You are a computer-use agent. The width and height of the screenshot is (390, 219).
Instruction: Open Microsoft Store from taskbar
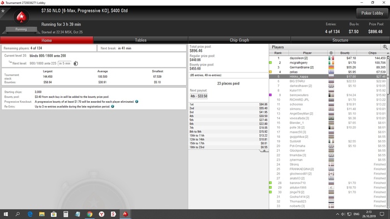53,214
